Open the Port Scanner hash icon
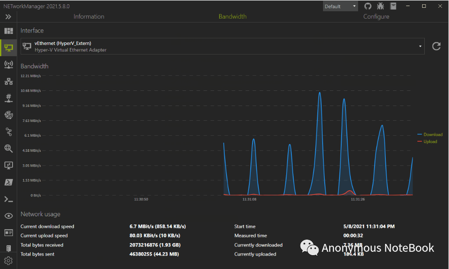Viewport: 449px width, 269px height. [x=9, y=98]
